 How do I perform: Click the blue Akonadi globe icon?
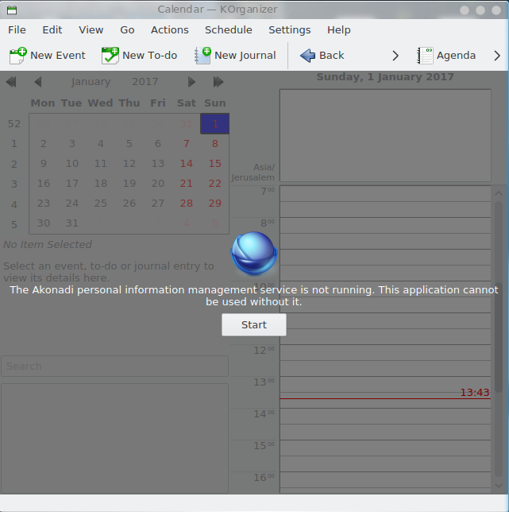click(x=254, y=253)
